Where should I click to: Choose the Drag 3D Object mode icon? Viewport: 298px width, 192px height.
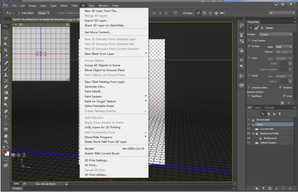tap(211, 13)
